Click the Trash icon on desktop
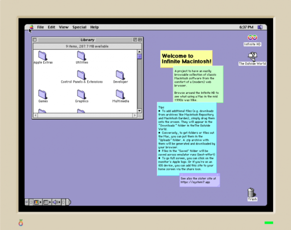The image size is (291, 230). click(x=252, y=193)
